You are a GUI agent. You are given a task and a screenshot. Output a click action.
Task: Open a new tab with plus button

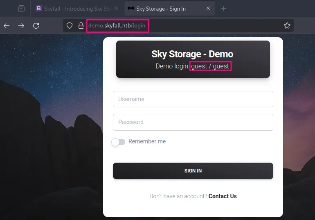223,8
